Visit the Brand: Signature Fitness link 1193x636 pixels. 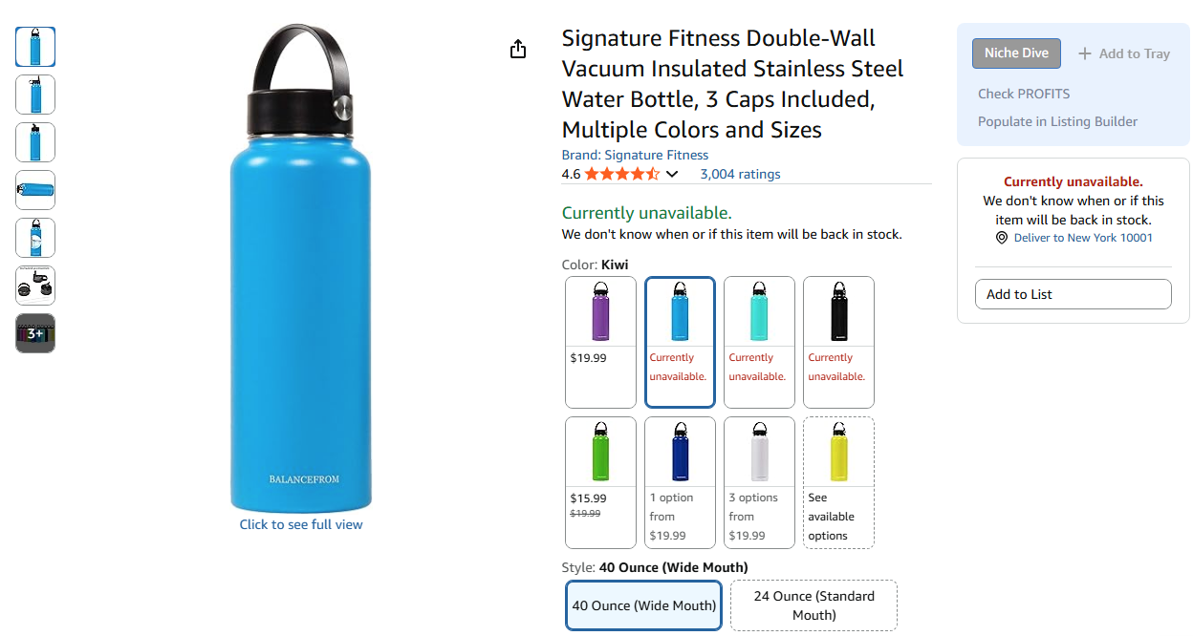coord(635,155)
